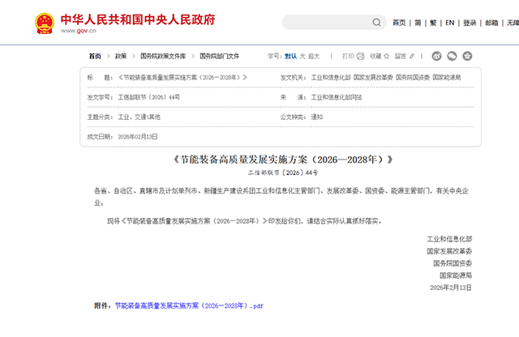Click the topic category 工业、交通\其他
Image resolution: width=519 pixels, height=337 pixels.
[139, 117]
